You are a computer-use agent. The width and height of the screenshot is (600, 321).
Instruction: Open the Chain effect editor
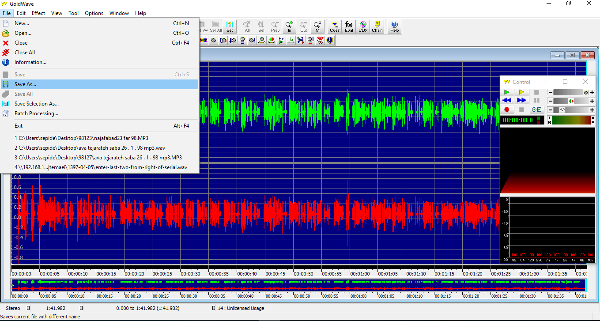pyautogui.click(x=377, y=27)
